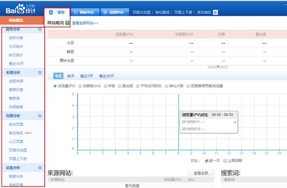Open the 页面点击图 top menu item
The image size is (287, 188).
pos(141,12)
